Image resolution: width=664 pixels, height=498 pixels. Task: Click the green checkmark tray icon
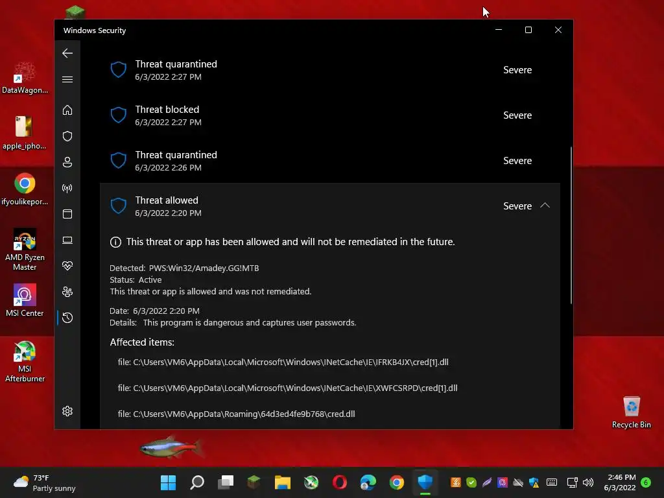coord(471,482)
